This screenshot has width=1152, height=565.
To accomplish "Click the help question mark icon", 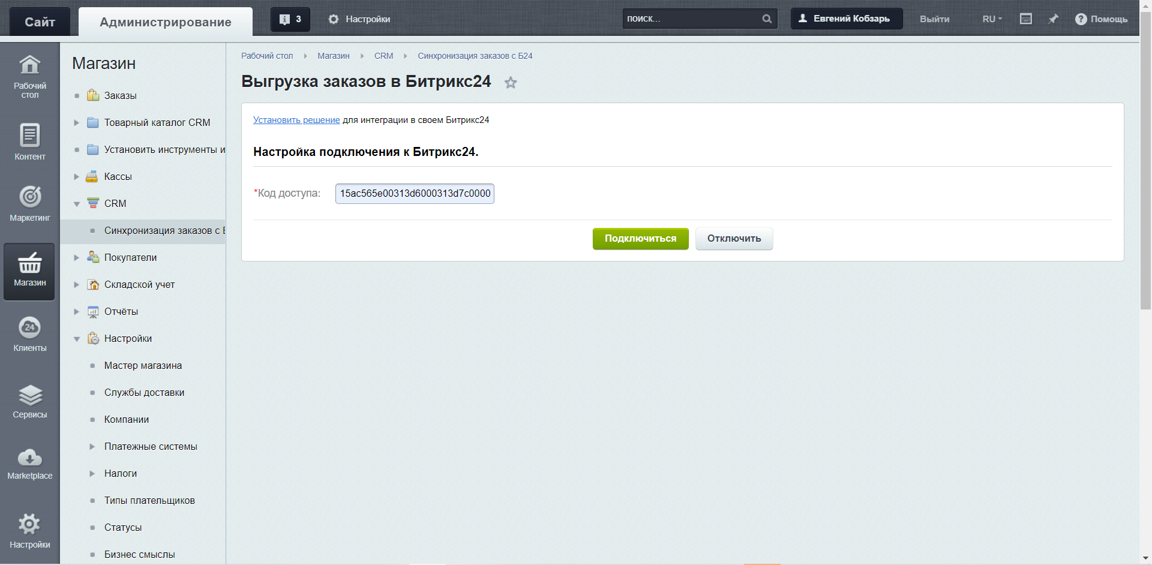I will tap(1081, 19).
